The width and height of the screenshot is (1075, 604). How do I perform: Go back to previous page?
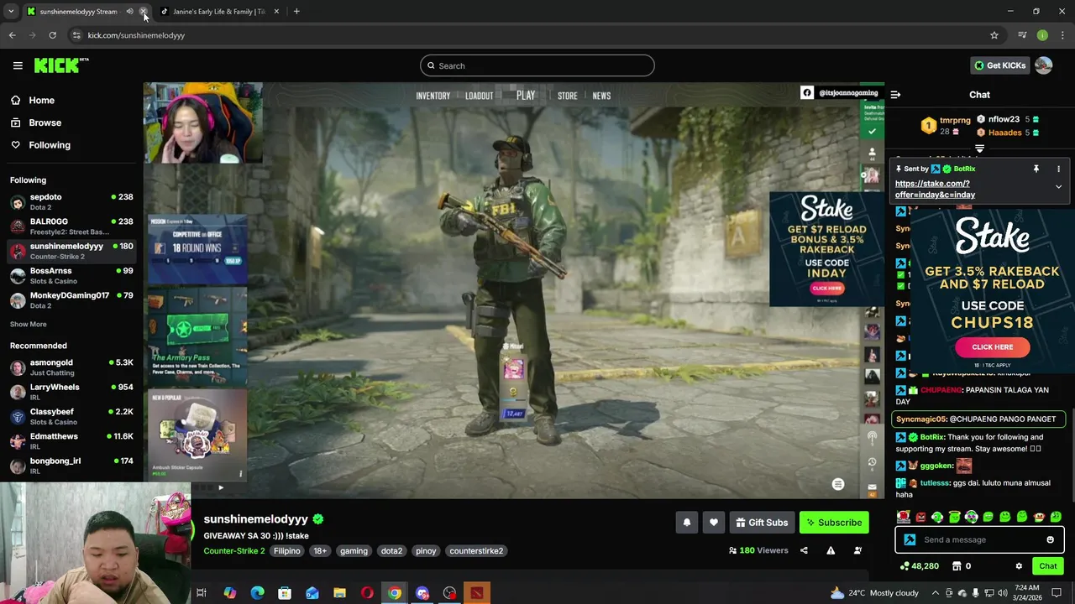pyautogui.click(x=12, y=35)
